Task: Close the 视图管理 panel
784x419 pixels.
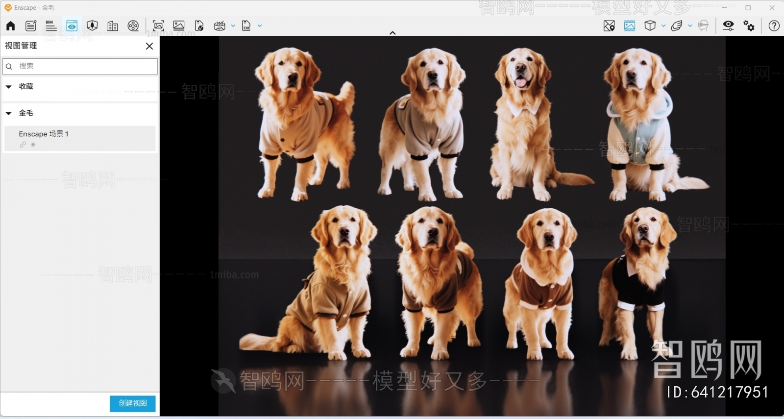Action: pos(149,46)
